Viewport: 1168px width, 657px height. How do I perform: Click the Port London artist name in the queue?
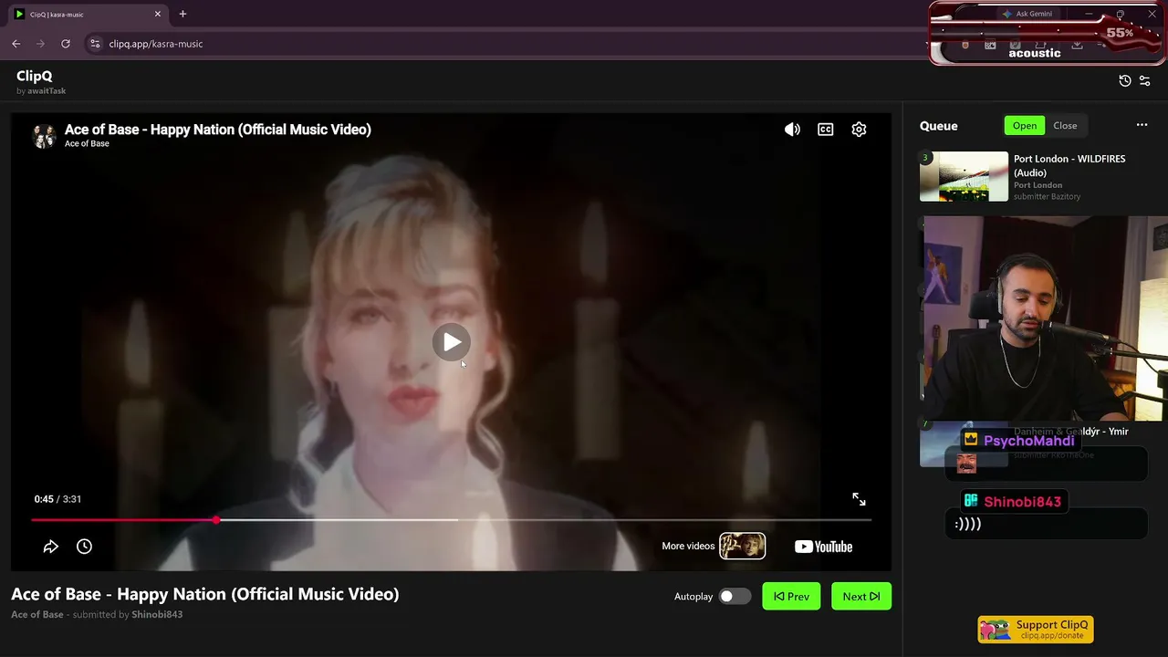point(1038,185)
